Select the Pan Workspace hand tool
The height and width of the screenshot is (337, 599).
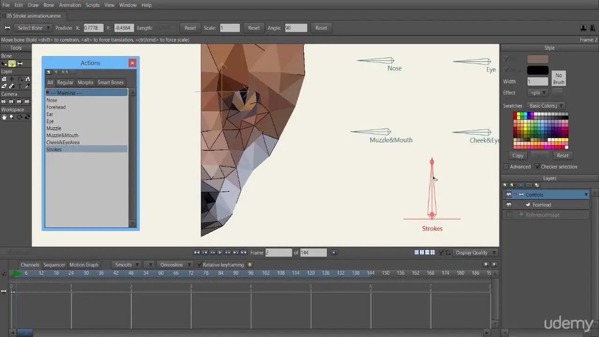(4, 117)
